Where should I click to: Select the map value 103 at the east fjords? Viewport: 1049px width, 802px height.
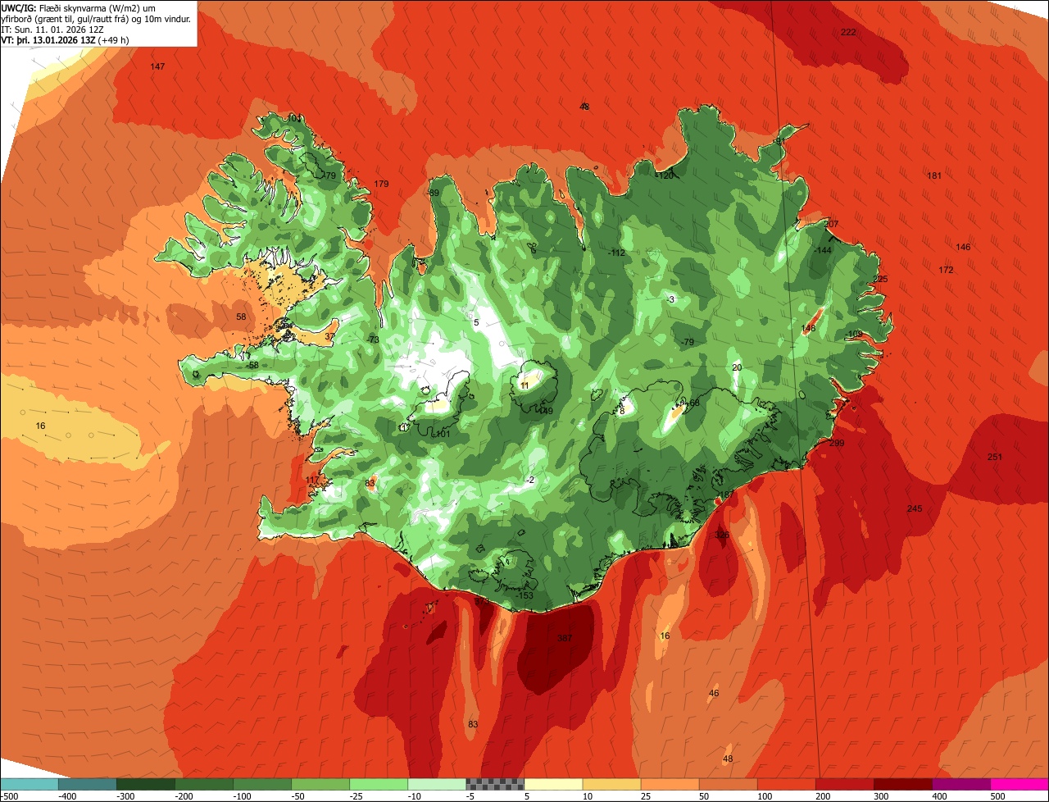click(855, 334)
